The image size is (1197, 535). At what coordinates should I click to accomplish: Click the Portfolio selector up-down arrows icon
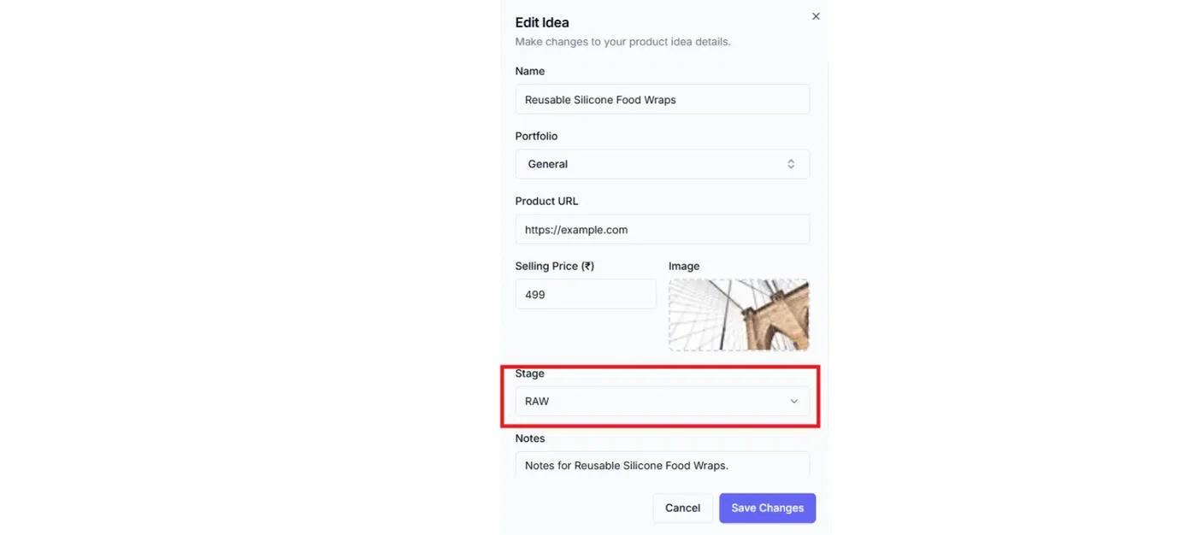(791, 164)
